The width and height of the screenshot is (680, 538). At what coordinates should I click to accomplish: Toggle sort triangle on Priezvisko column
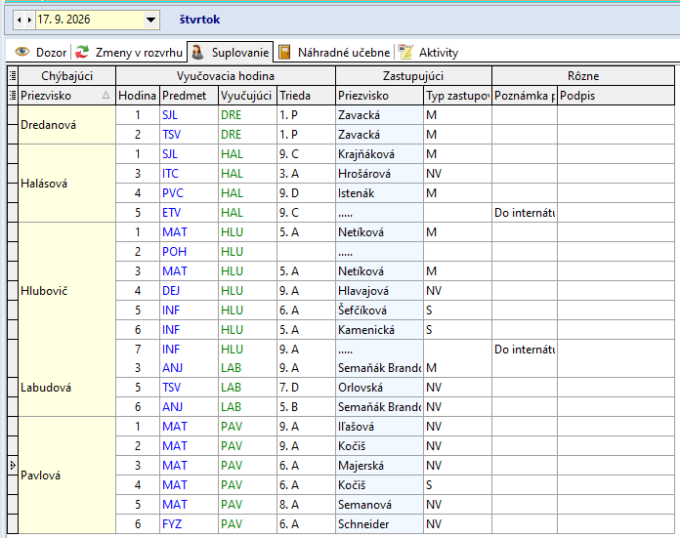coord(106,96)
